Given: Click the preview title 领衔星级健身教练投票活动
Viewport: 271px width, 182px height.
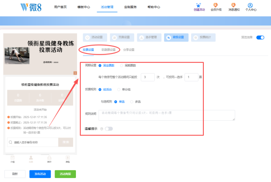Looking at the screenshot, I should pos(40,84).
